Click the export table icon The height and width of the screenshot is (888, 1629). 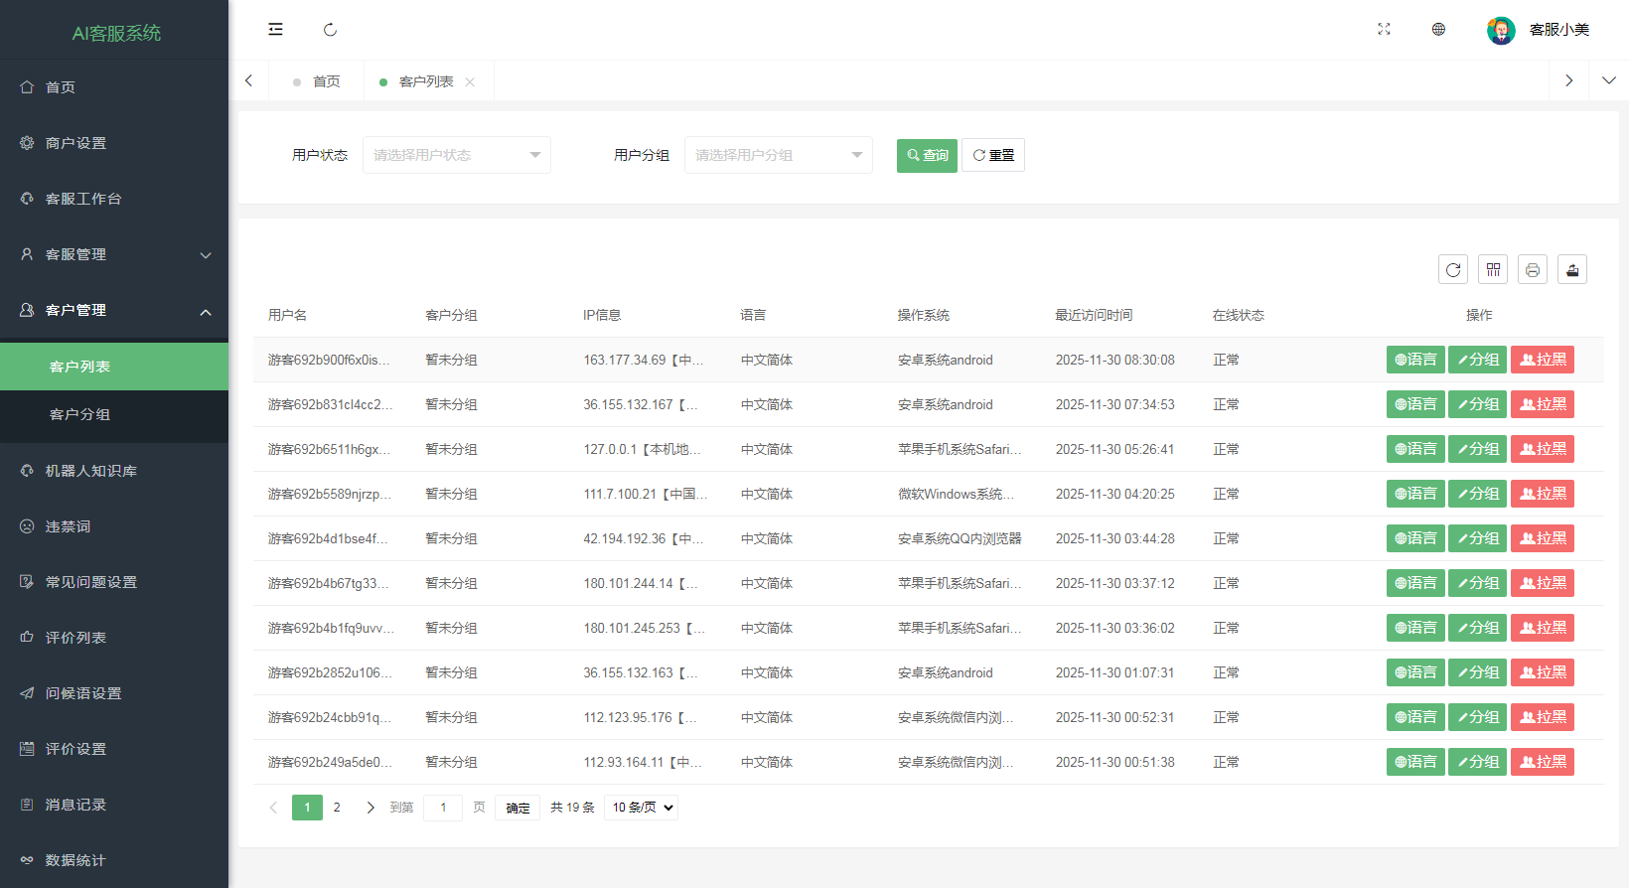1572,269
